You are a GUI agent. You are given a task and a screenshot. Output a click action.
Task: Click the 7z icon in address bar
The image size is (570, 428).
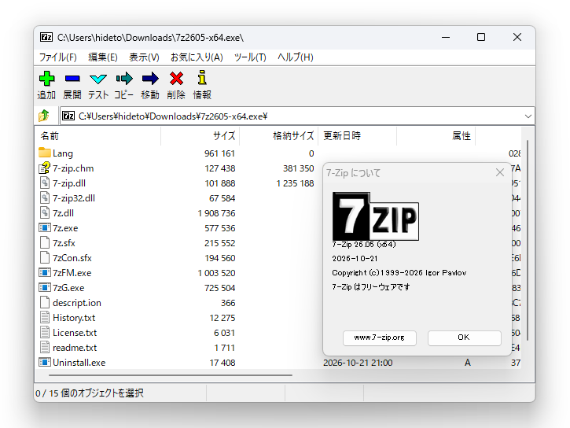[x=68, y=116]
